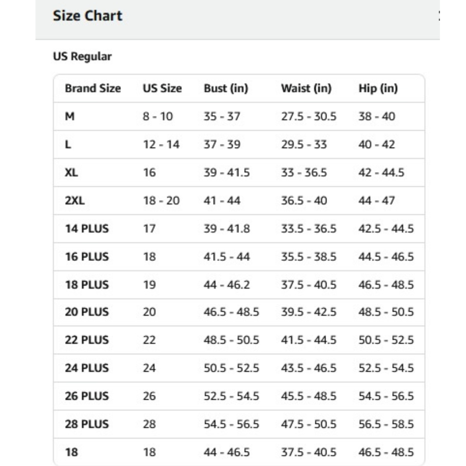466x466 pixels.
Task: Select bust value 39 - 41.8
Action: point(227,229)
